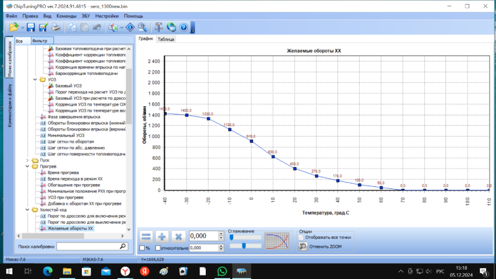Image resolution: width=496 pixels, height=279 pixels.
Task: Switch to the 'Таблица' tab
Action: tap(166, 39)
